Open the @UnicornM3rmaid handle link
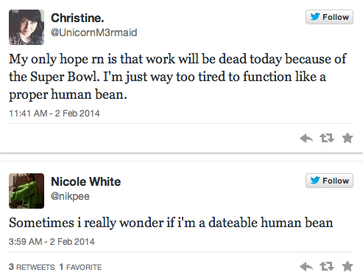 pyautogui.click(x=94, y=32)
